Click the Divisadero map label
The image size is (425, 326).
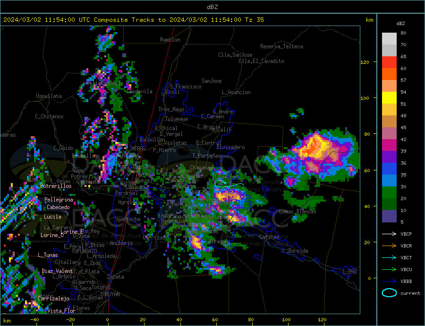pos(230,147)
